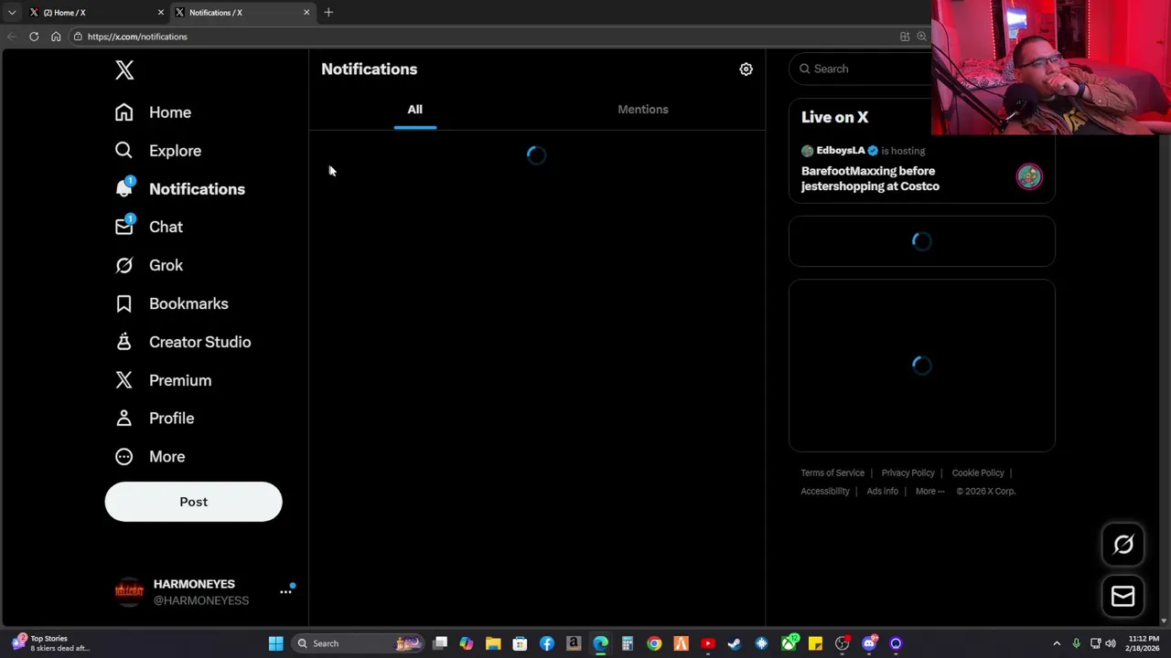Image resolution: width=1171 pixels, height=658 pixels.
Task: Click the Post button
Action: pyautogui.click(x=193, y=502)
